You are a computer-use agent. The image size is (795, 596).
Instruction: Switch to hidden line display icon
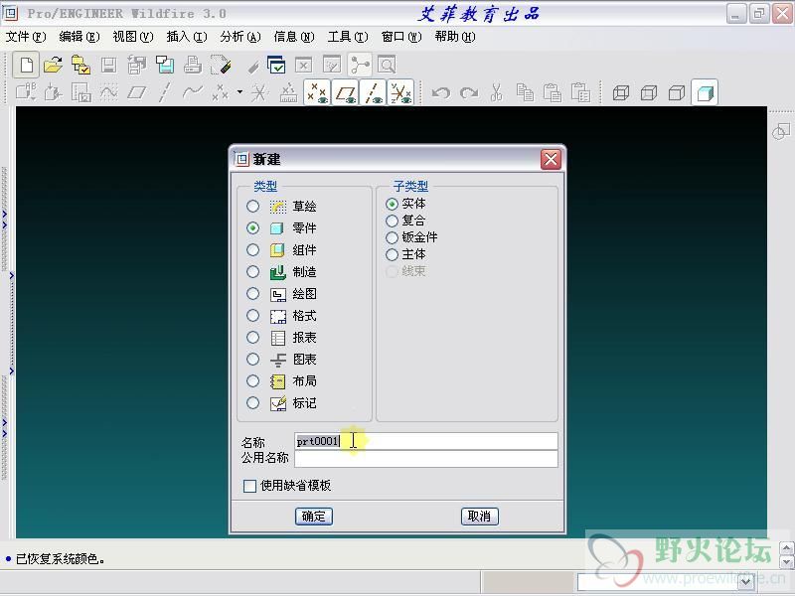[x=649, y=92]
